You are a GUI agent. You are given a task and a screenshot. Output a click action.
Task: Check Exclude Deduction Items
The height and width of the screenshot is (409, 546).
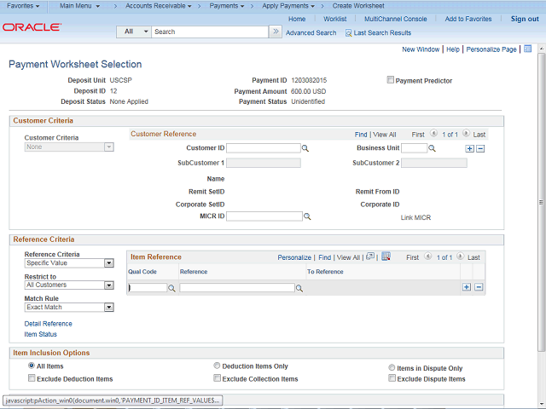pos(32,378)
